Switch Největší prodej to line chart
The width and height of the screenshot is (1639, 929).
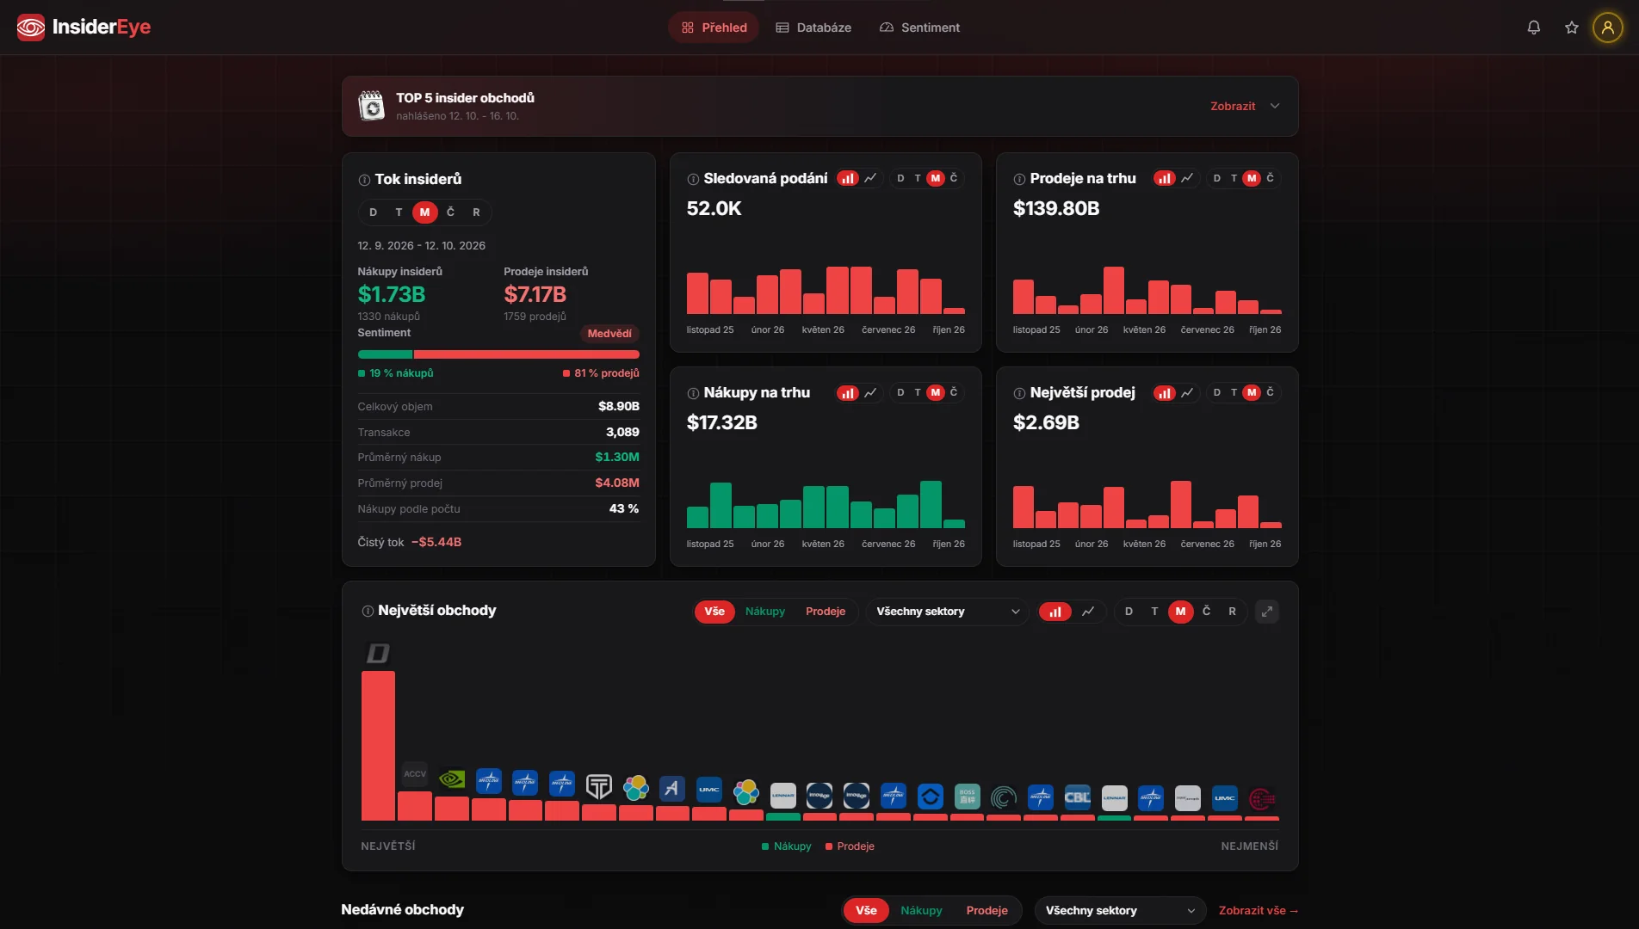coord(1187,392)
